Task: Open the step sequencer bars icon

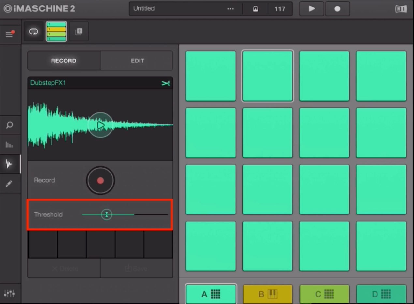Action: tap(9, 145)
